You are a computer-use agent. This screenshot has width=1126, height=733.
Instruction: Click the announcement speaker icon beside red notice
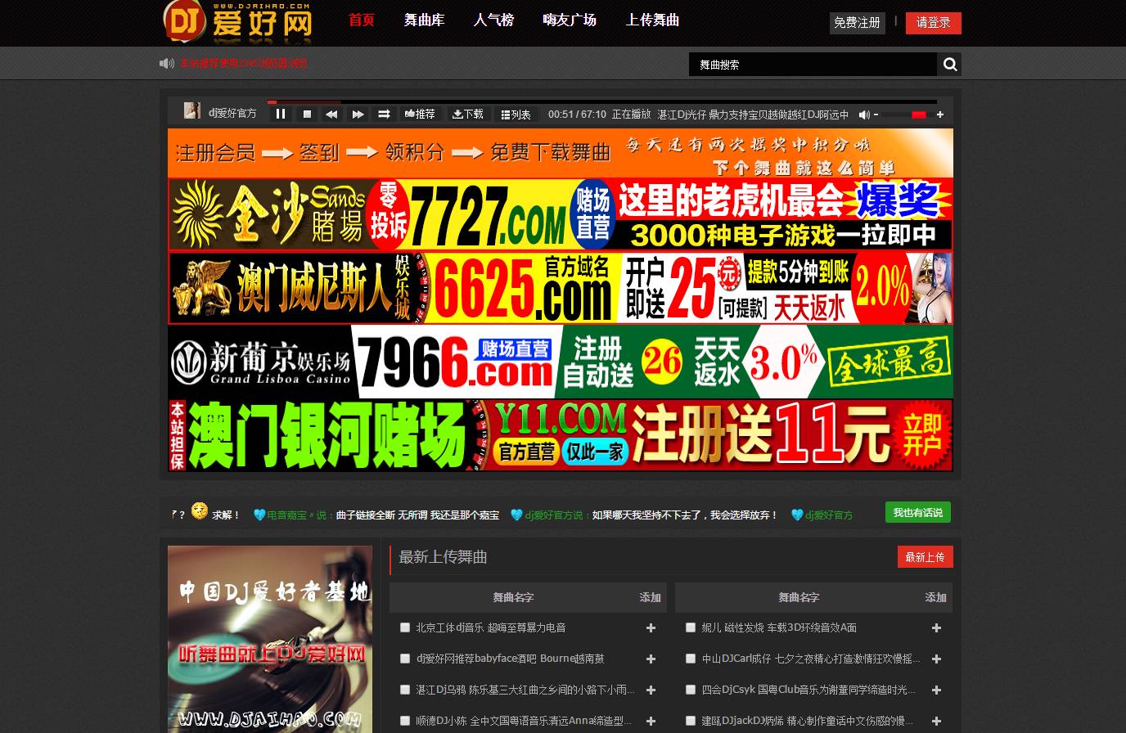[167, 63]
